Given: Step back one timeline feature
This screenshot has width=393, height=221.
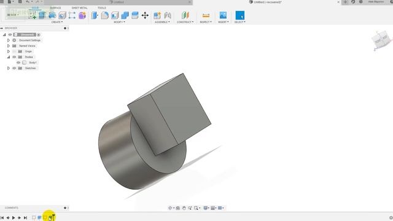Looking at the screenshot, I should (x=8, y=218).
